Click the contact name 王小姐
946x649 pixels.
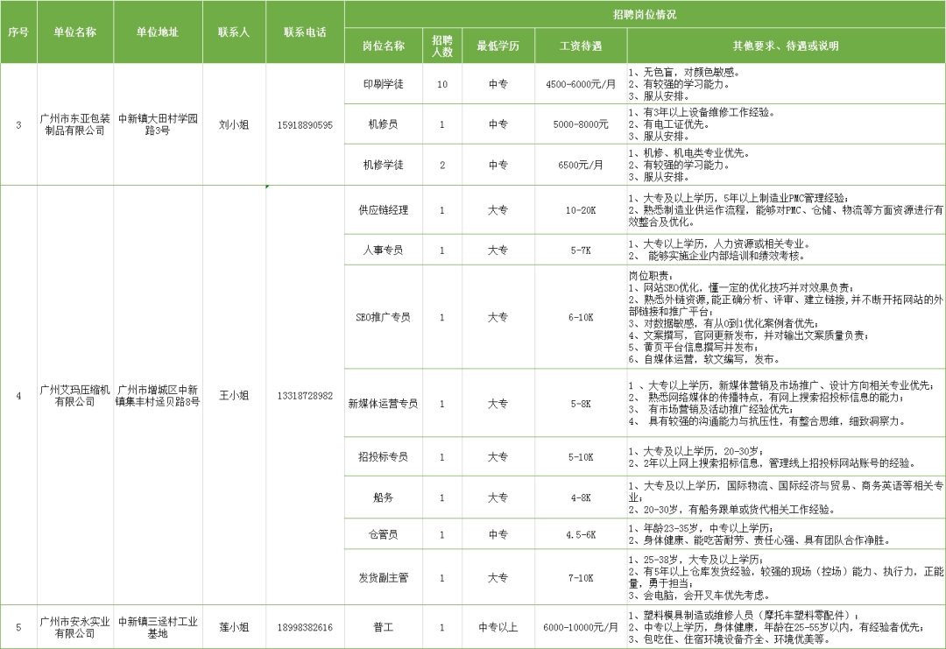(234, 393)
